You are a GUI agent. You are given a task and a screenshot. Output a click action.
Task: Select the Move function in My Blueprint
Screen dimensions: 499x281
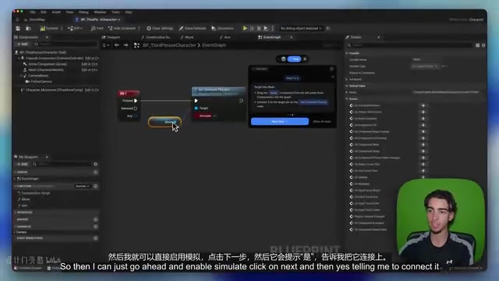[24, 200]
